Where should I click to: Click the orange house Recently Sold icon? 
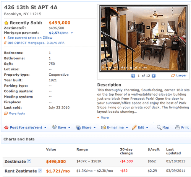(x=6, y=23)
